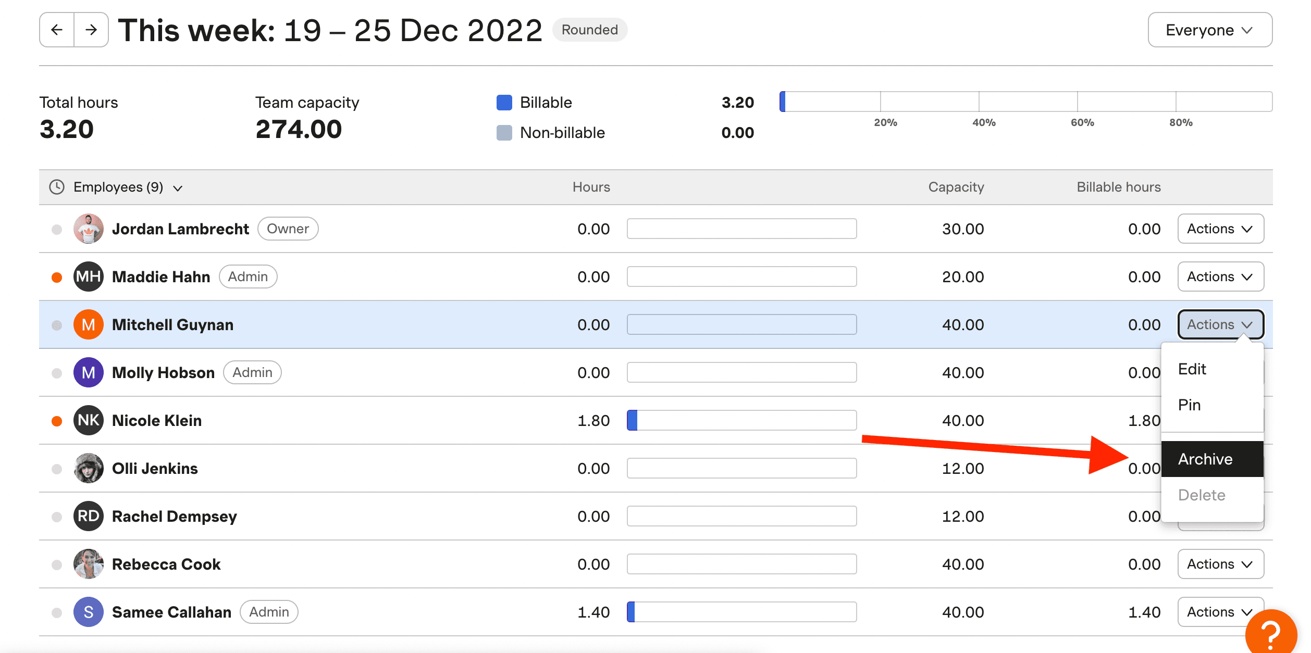Click the Owner badge
Image resolution: width=1311 pixels, height=653 pixels.
[x=288, y=229]
